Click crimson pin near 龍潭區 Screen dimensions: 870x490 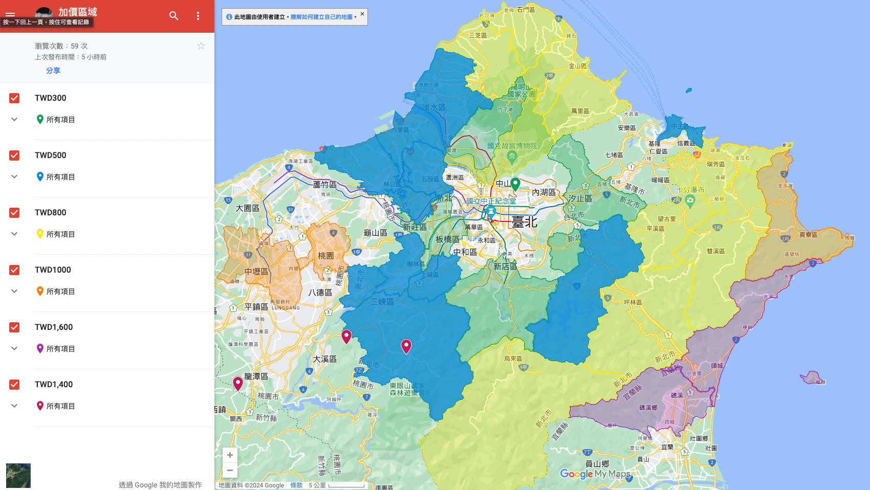coord(238,383)
